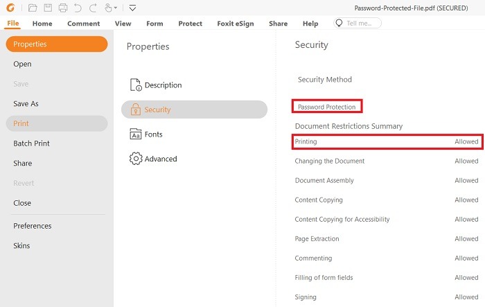Select the Security properties item
485x307 pixels.
coord(194,109)
